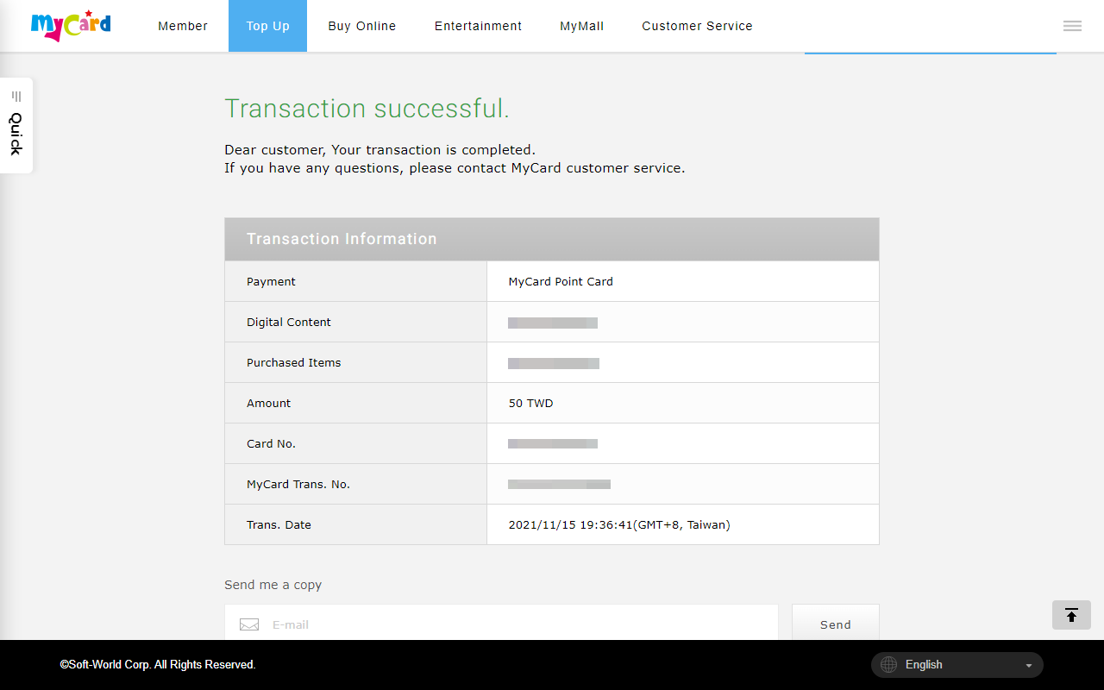Select the 'MyCard Point Card' payment value
The height and width of the screenshot is (690, 1104).
coord(561,281)
